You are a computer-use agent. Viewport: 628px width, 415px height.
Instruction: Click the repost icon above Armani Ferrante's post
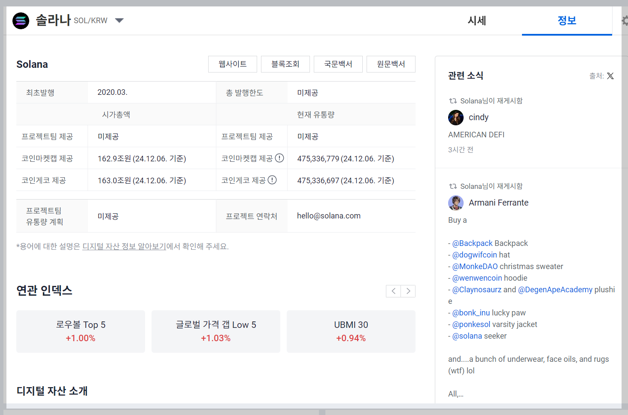(x=453, y=186)
